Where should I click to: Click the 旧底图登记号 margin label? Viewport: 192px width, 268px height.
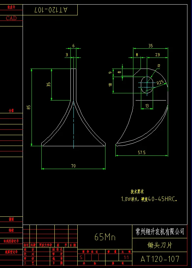[x=11, y=241]
